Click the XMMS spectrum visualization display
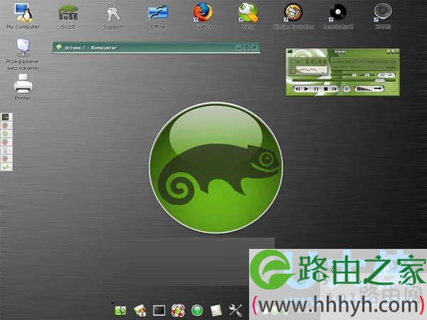Viewport: 427px width, 320px height. [311, 70]
